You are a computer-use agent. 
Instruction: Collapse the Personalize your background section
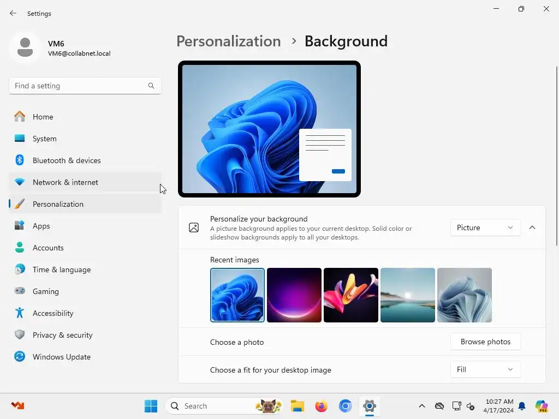tap(532, 228)
